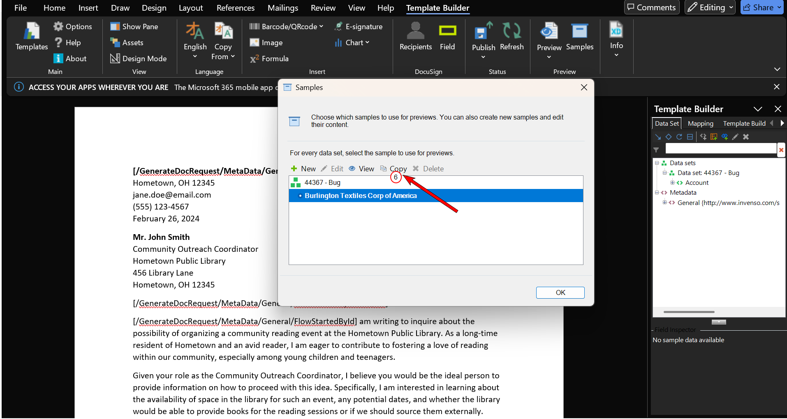
Task: Edit the selected sample
Action: (x=332, y=169)
